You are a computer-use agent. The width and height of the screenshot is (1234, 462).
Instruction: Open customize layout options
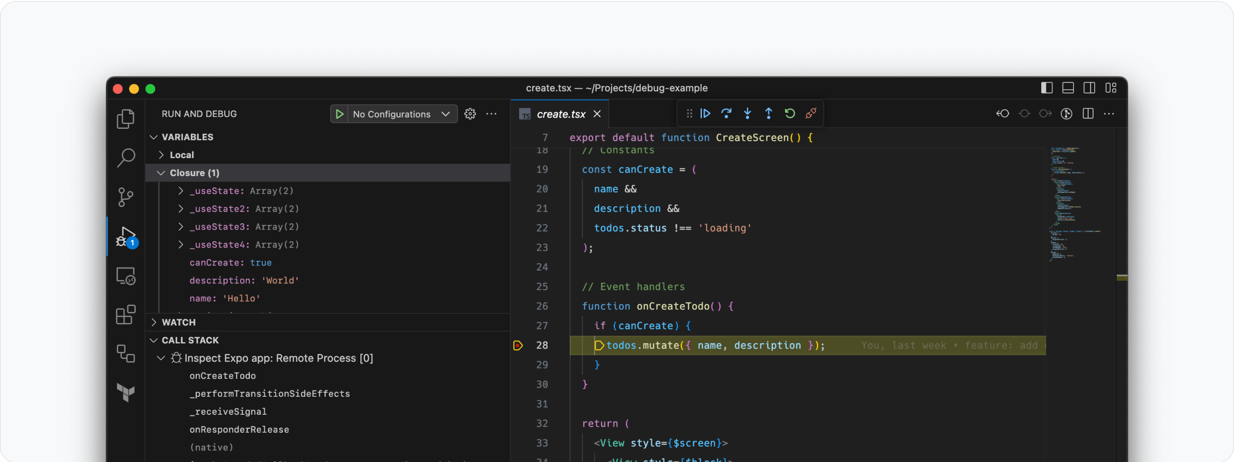[x=1111, y=88]
